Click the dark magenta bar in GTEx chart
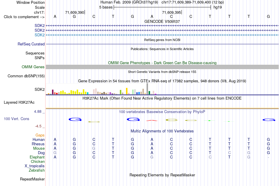The height and width of the screenshot is (186, 279). point(53,92)
